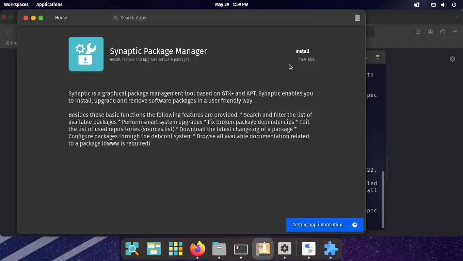Open the Workspaces overview
This screenshot has height=261, width=463.
point(16,4)
